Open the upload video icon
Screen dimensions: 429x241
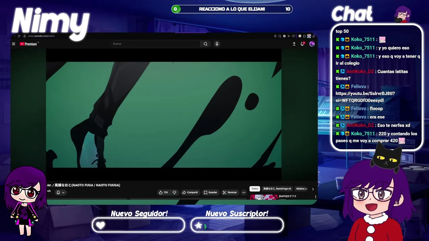click(x=294, y=44)
